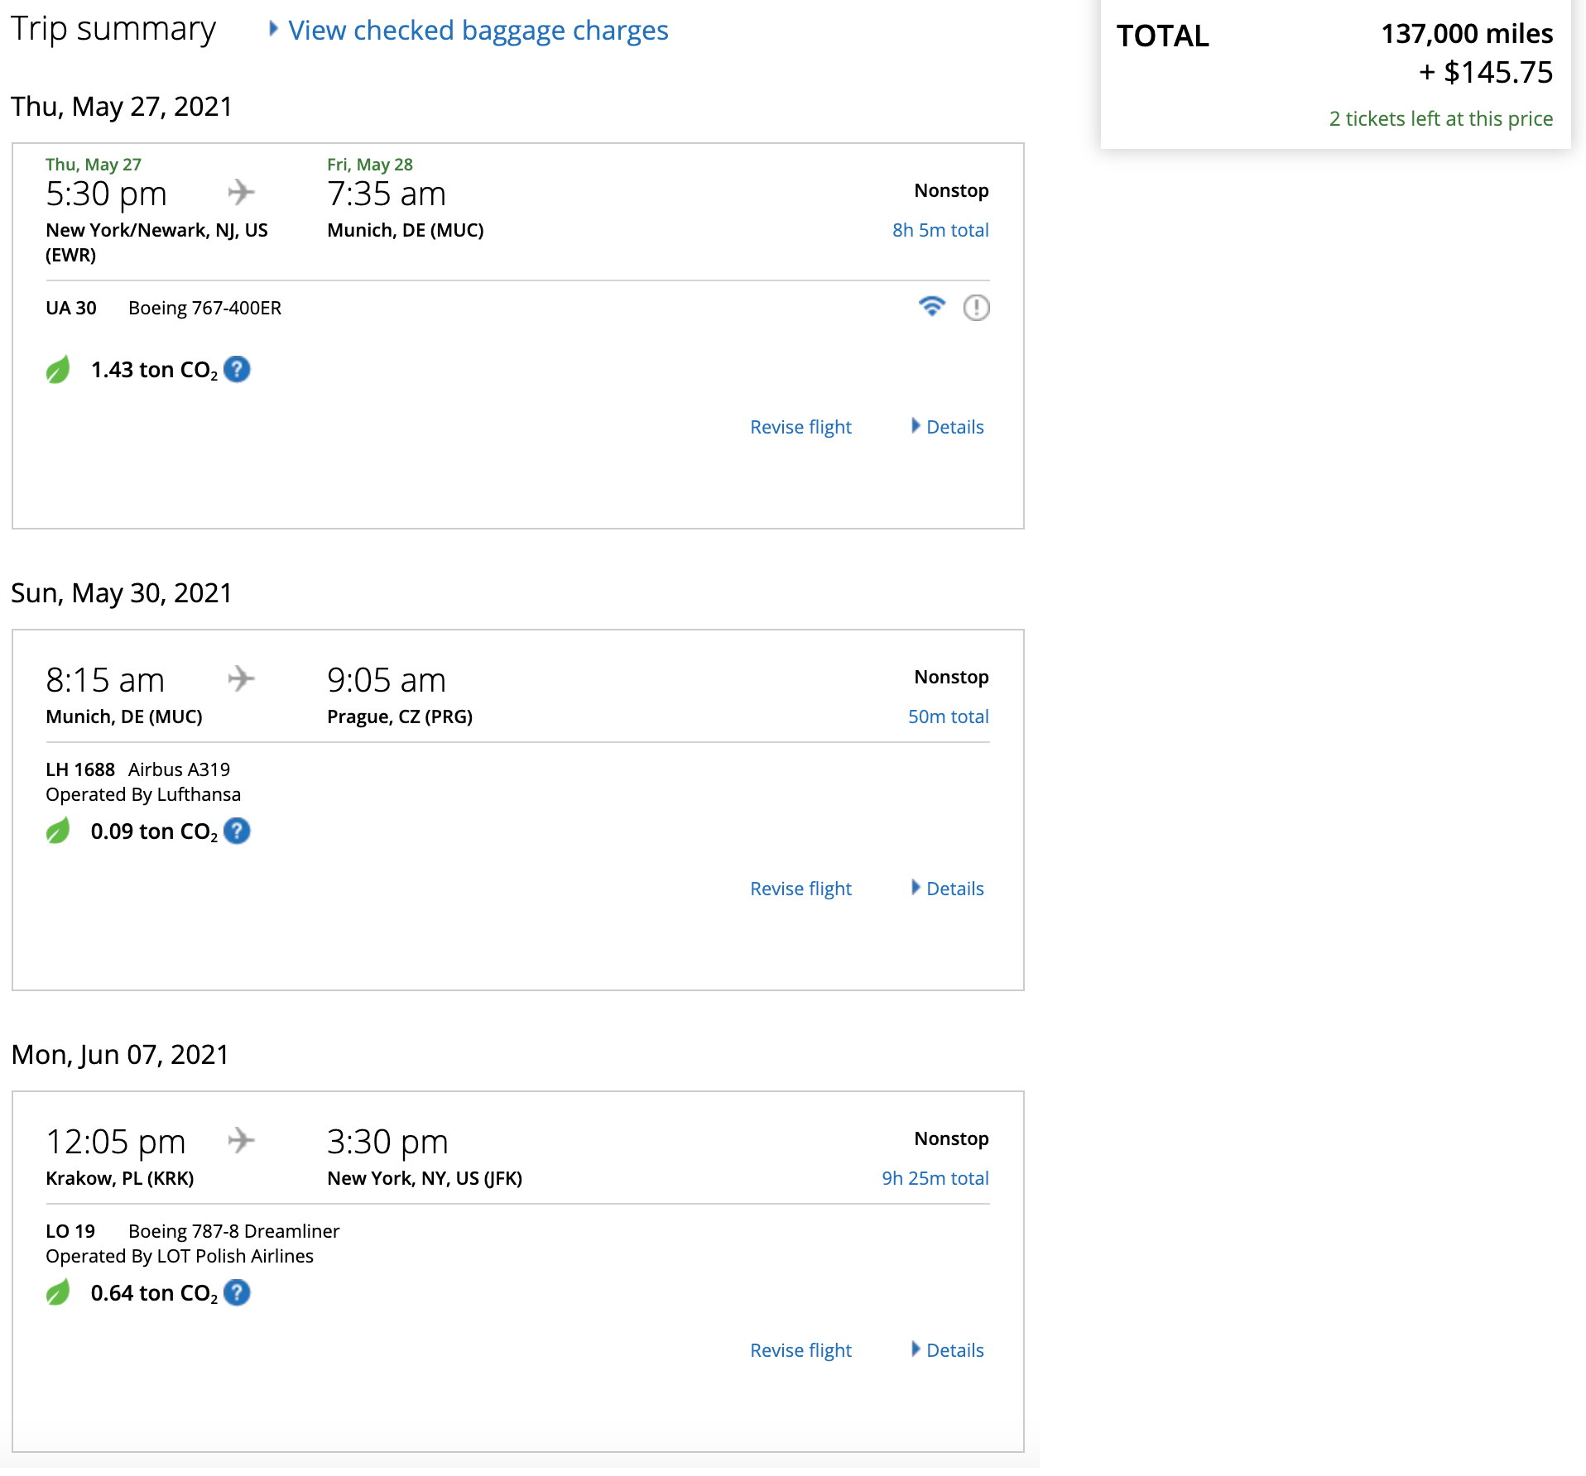Click the 9h 25m total duration link

coord(935,1178)
